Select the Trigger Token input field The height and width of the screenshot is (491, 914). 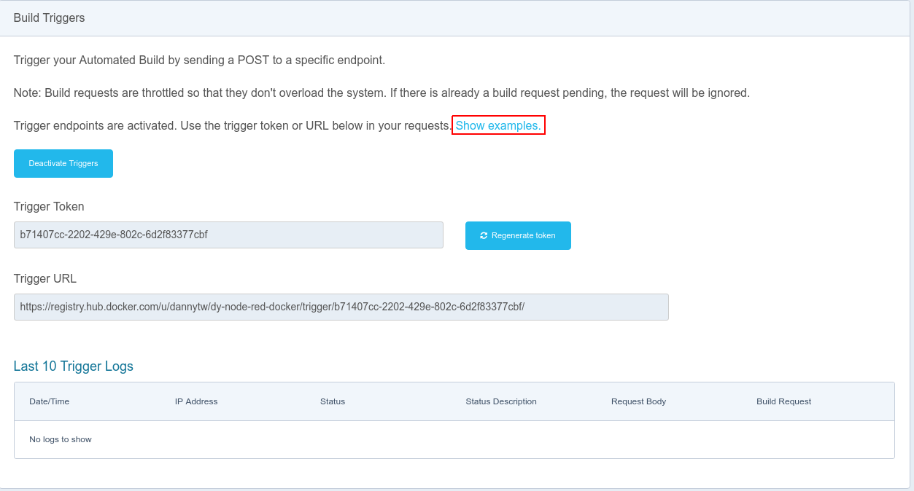(x=228, y=235)
